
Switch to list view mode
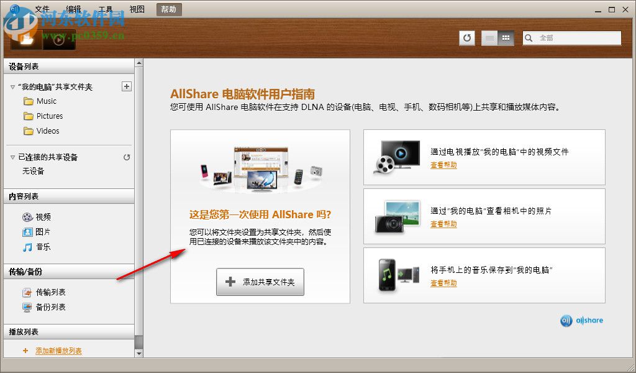pyautogui.click(x=489, y=38)
